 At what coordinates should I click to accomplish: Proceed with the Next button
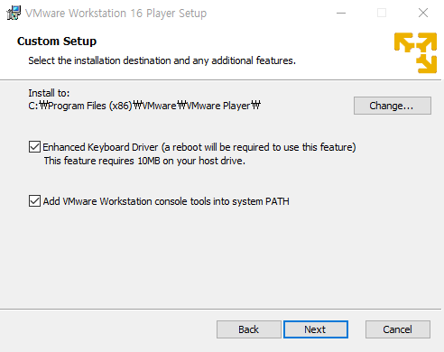pyautogui.click(x=316, y=329)
